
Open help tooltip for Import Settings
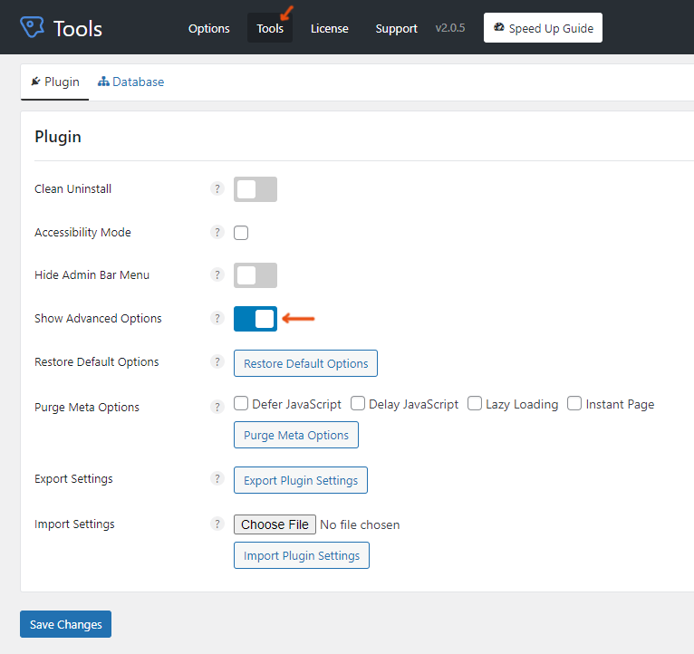[217, 524]
